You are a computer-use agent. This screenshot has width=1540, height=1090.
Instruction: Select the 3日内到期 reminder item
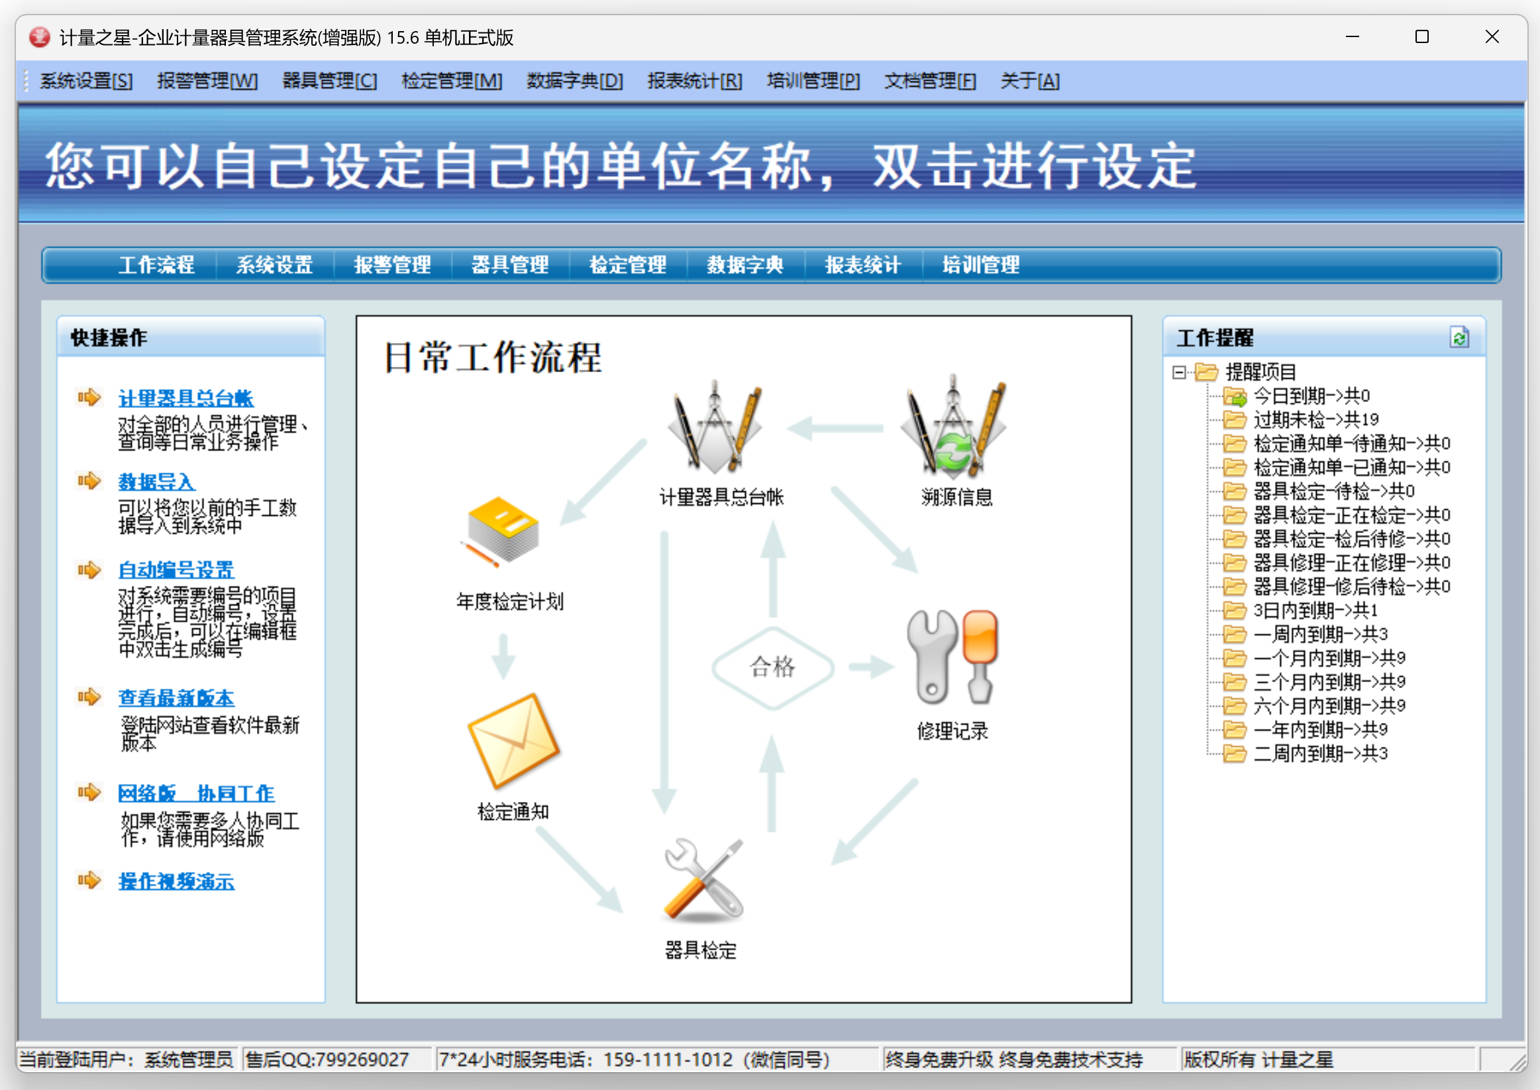click(1314, 611)
